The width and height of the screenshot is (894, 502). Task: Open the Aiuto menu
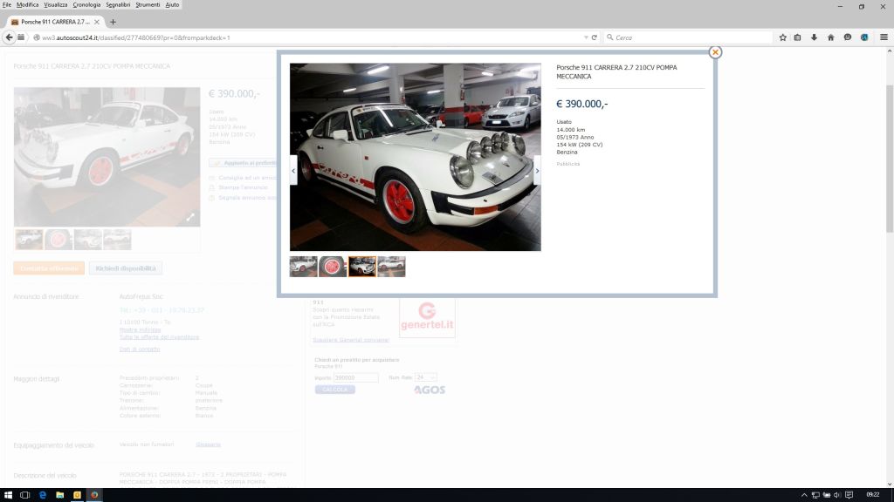click(x=172, y=4)
